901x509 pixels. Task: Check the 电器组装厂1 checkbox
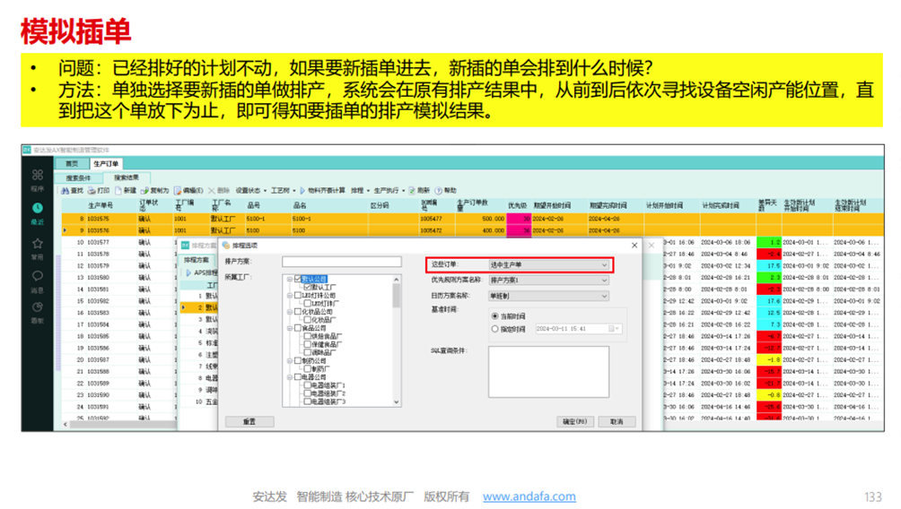pyautogui.click(x=307, y=385)
